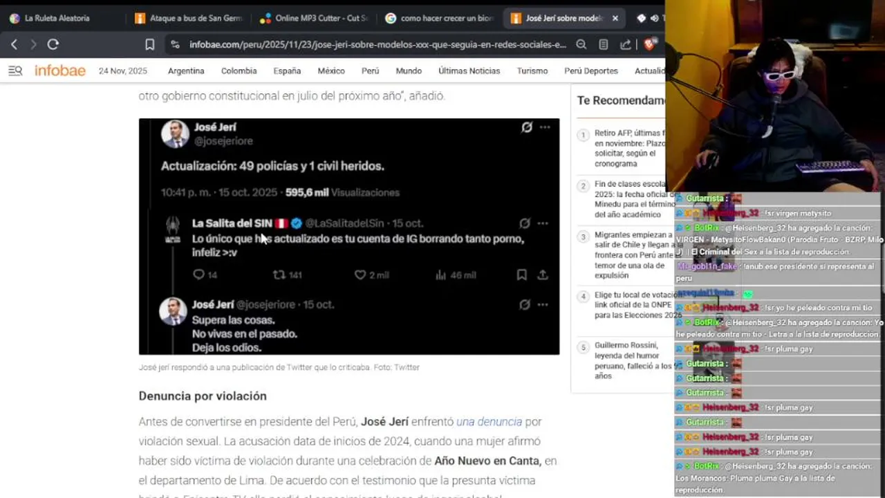Click the views chart icon showing 46 mil
This screenshot has height=498, width=885.
(x=440, y=275)
